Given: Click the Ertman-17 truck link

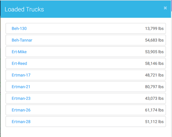Looking at the screenshot, I should [x=21, y=75].
